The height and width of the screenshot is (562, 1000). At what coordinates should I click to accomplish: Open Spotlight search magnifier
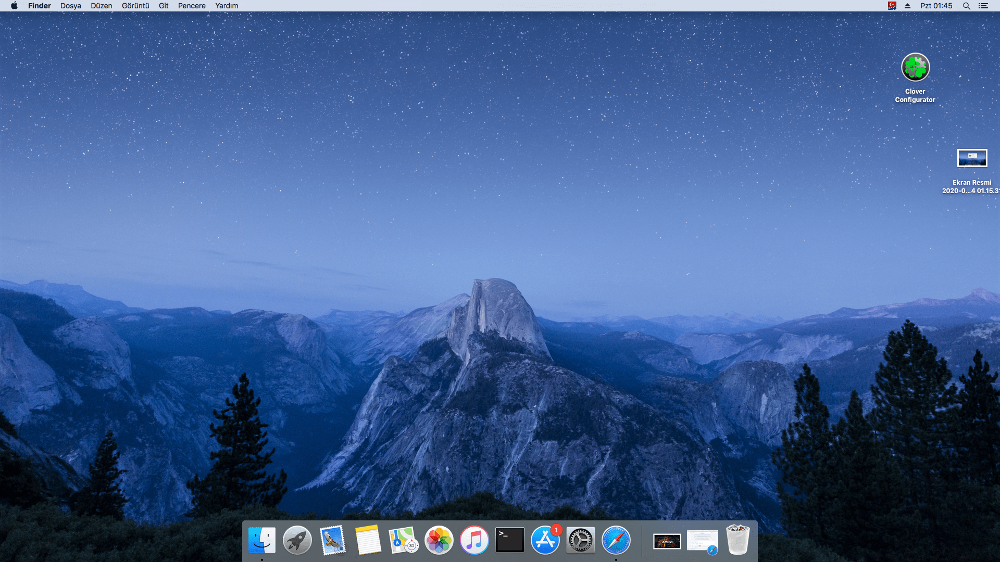[966, 6]
